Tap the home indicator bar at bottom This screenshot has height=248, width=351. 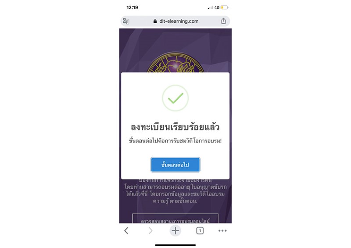[x=175, y=245]
